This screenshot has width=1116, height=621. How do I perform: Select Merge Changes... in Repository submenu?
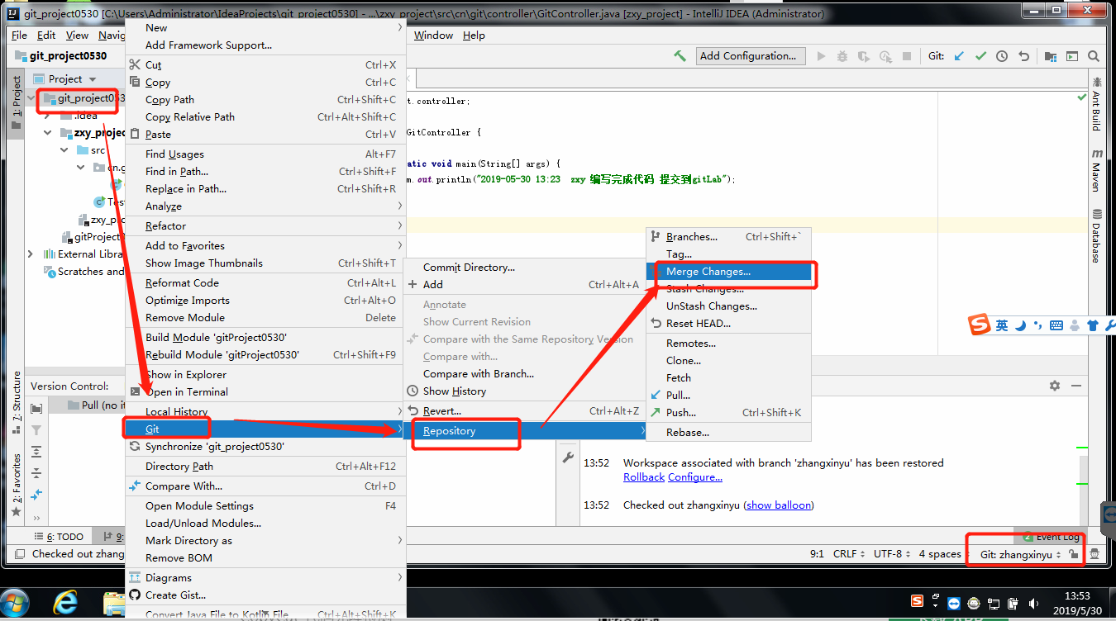[728, 271]
